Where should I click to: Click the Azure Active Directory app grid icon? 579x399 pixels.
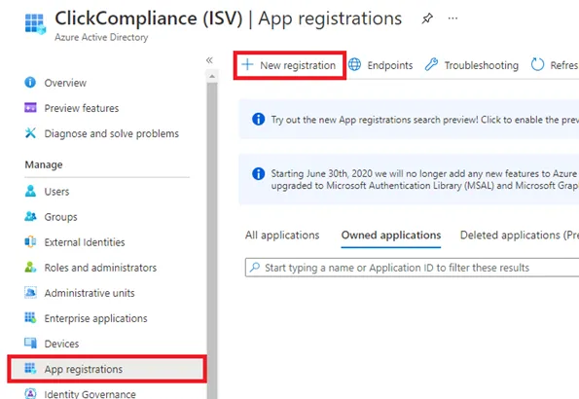[x=35, y=23]
